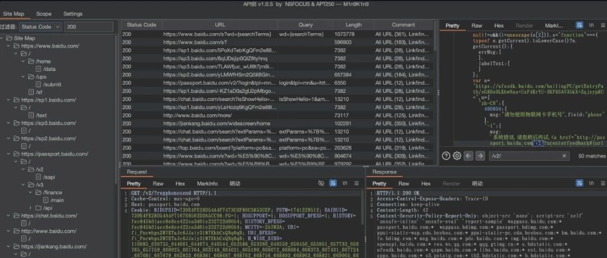Image resolution: width=607 pixels, height=258 pixels.
Task: Toggle \n newline display in top-right viewer
Action: (591, 25)
